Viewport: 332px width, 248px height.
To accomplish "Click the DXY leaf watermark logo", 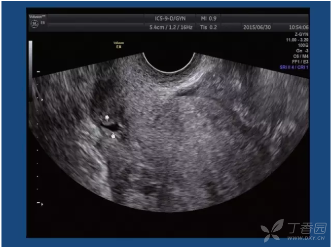I will coord(272,229).
